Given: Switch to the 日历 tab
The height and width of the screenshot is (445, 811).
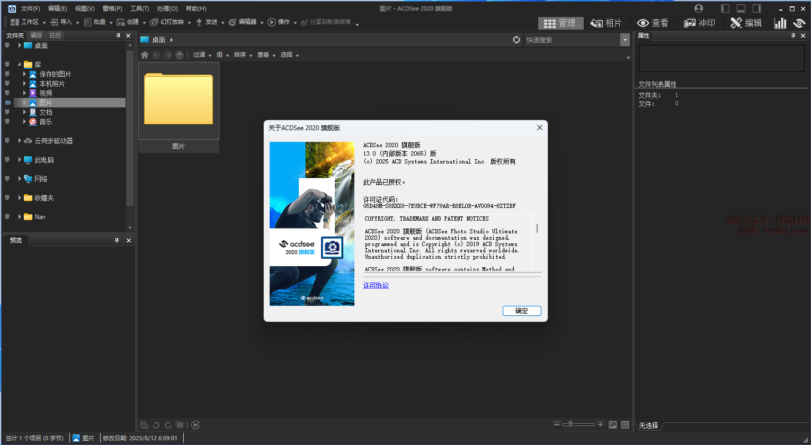Looking at the screenshot, I should pyautogui.click(x=55, y=35).
